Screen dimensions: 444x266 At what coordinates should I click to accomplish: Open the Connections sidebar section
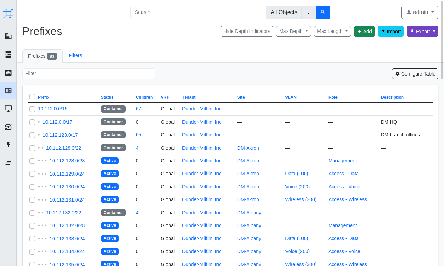[8, 72]
